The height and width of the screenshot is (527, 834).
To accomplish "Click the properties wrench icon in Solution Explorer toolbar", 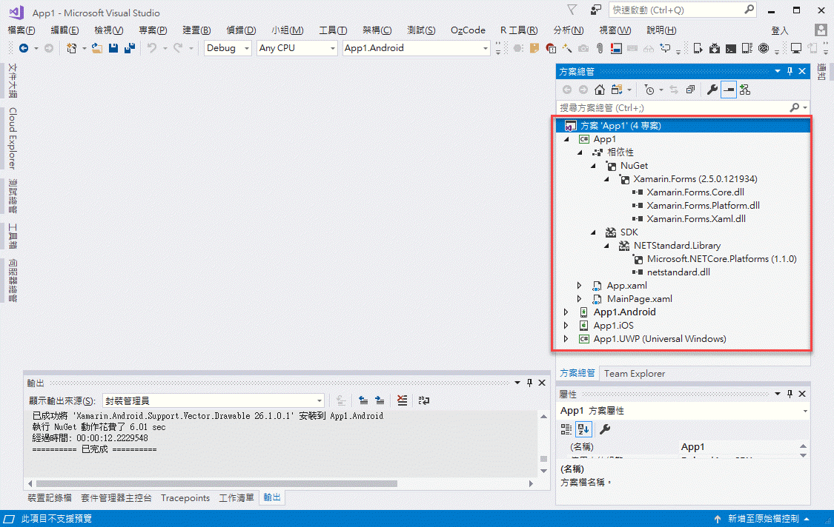I will coord(712,90).
